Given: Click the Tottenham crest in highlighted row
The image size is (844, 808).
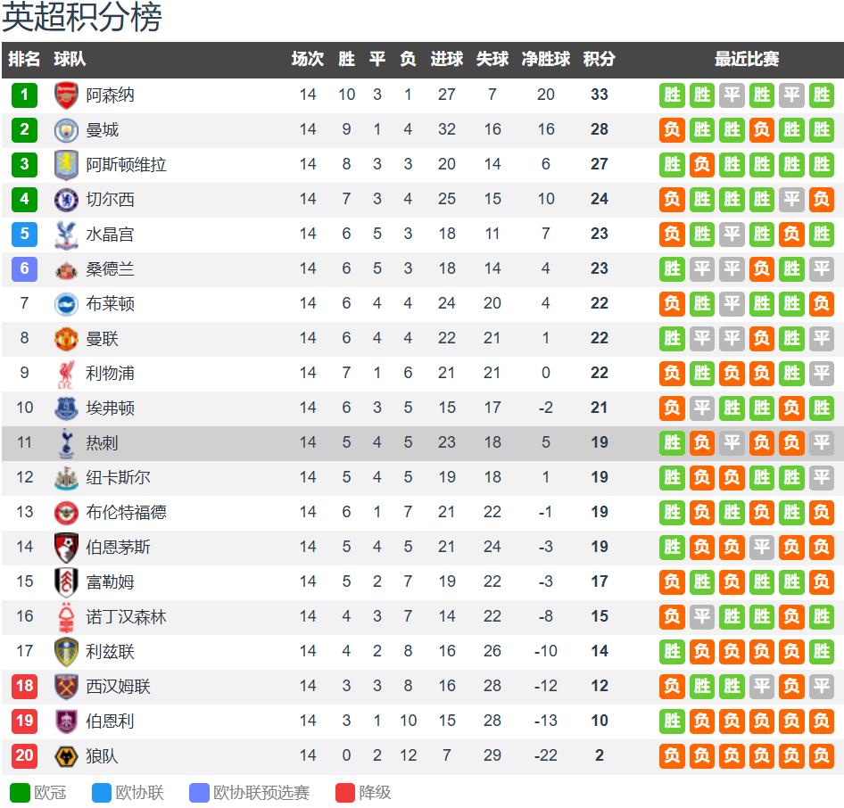Looking at the screenshot, I should pyautogui.click(x=67, y=442).
